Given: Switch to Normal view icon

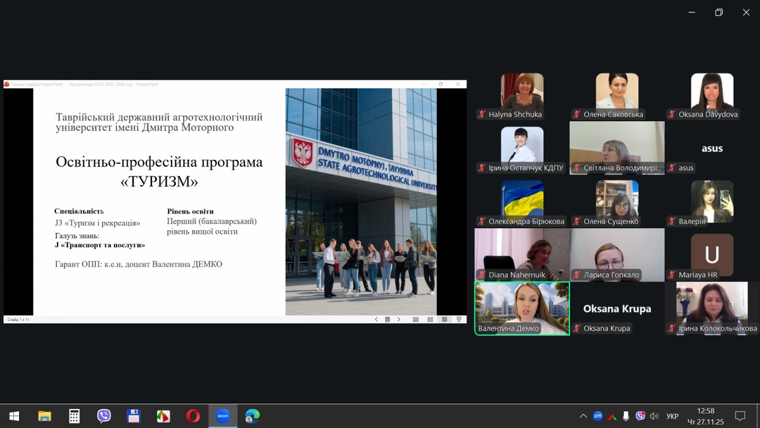Looking at the screenshot, I should (x=415, y=320).
